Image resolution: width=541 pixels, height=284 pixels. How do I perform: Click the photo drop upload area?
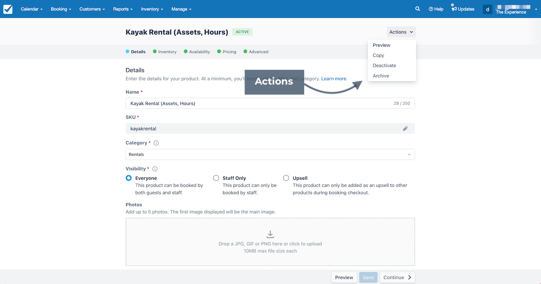click(x=270, y=242)
